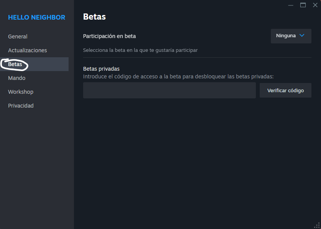
Task: Open the General settings tab
Action: tap(18, 37)
